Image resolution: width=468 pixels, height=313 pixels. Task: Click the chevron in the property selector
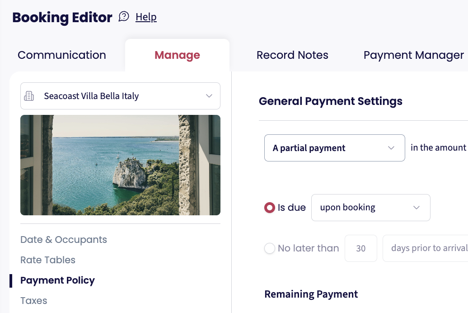click(209, 96)
